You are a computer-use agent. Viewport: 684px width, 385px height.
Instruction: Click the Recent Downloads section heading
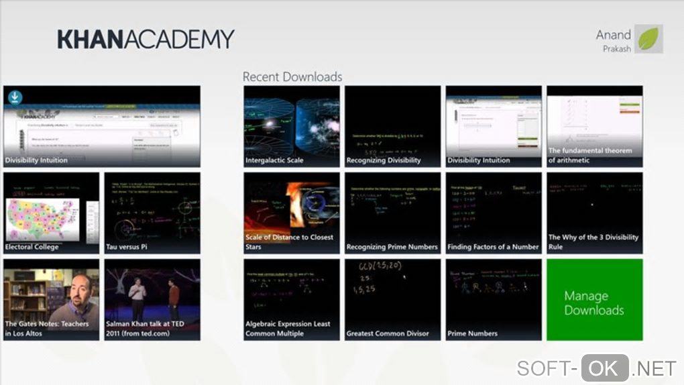tap(292, 77)
